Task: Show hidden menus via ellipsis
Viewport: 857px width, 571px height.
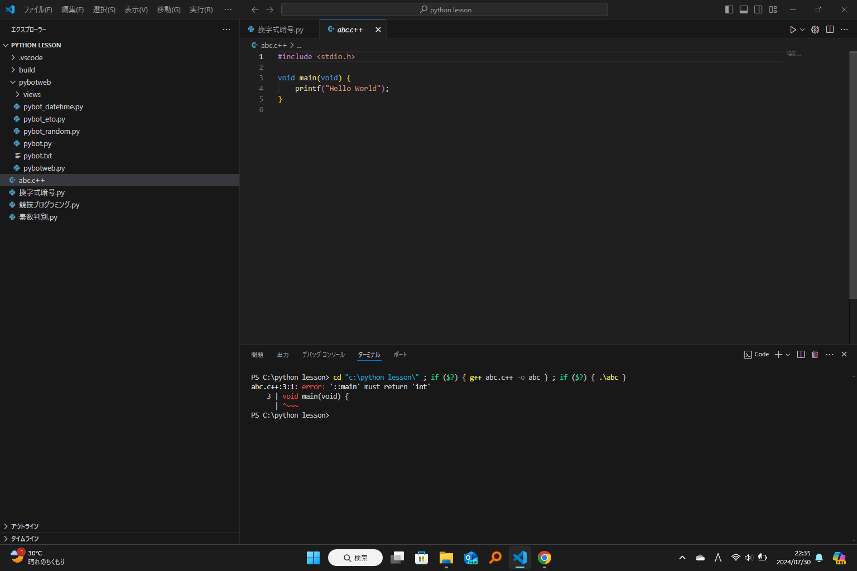Action: click(228, 9)
